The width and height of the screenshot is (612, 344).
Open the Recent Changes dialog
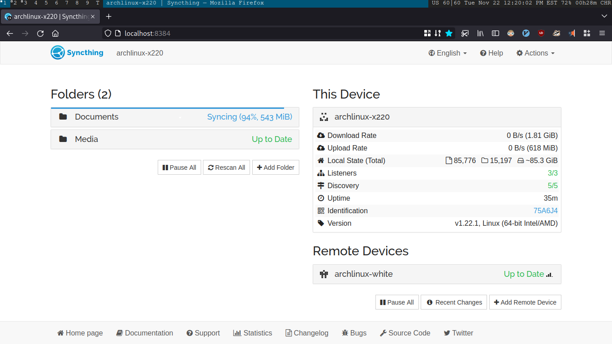tap(454, 302)
